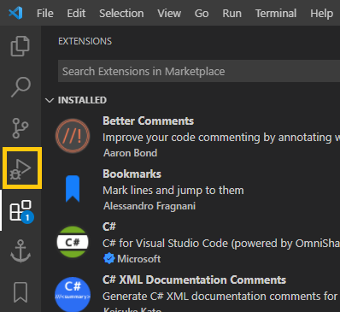Open Run and Debug view

click(21, 169)
